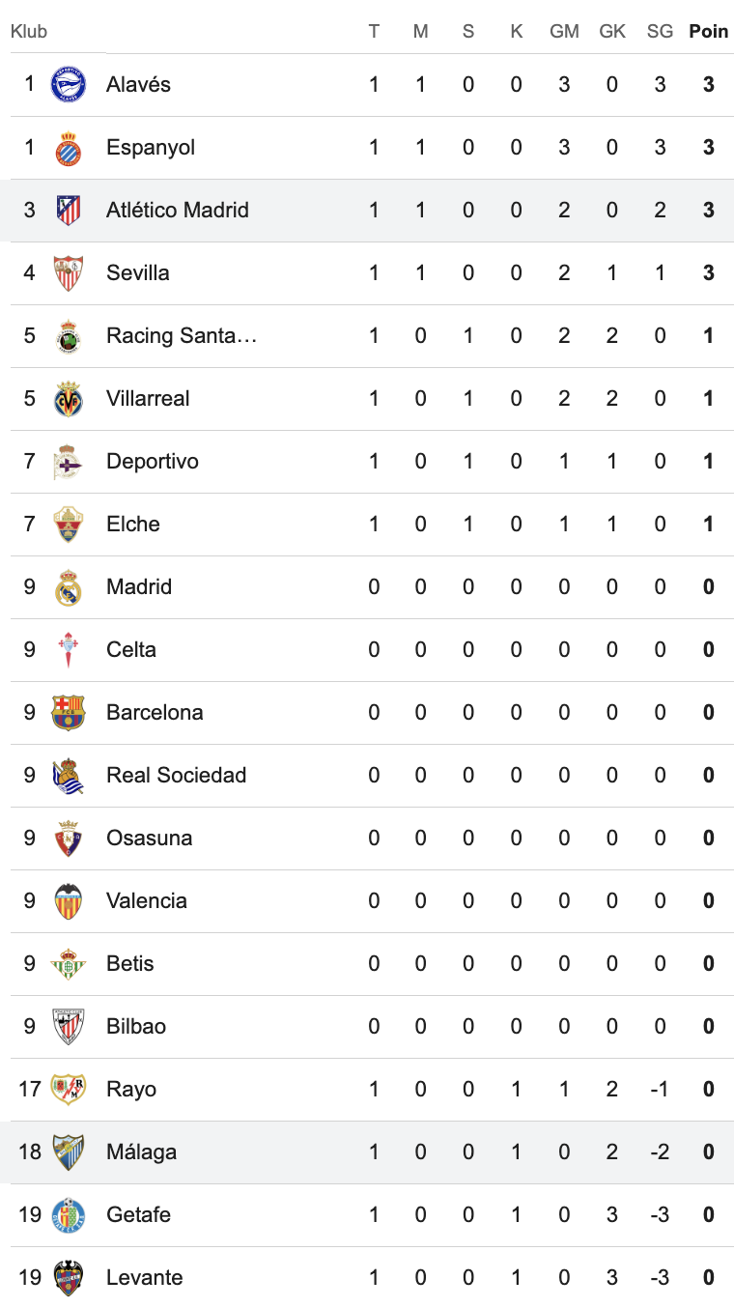Screen dimensions: 734x1308
Task: Click the Elche team name
Action: point(133,525)
